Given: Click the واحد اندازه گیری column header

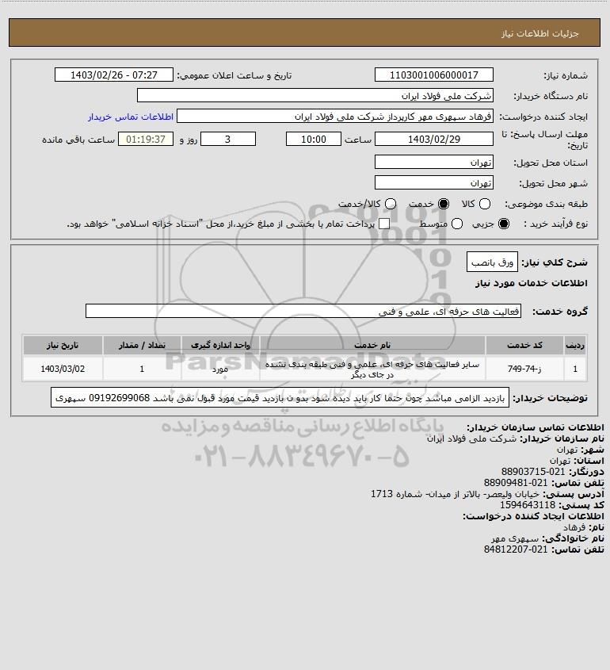Looking at the screenshot, I should click(220, 345).
